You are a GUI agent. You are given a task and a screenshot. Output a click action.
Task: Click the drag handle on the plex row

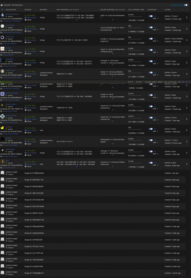(x=187, y=164)
